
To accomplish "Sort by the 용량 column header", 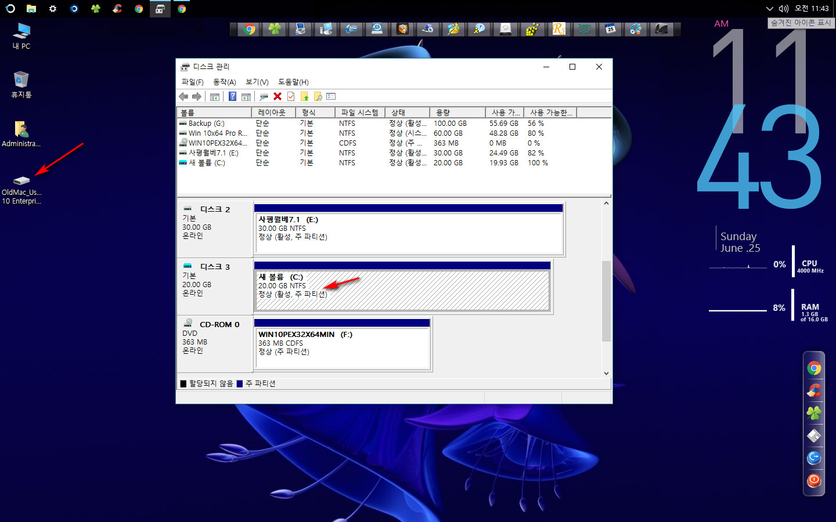I will tap(457, 113).
